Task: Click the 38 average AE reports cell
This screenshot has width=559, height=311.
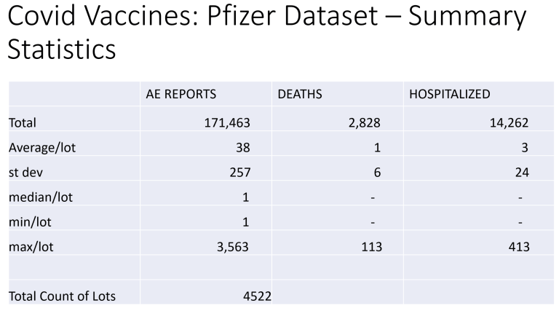Action: click(x=242, y=147)
